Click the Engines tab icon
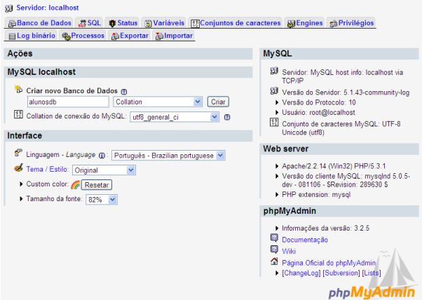The image size is (422, 300). tap(291, 24)
